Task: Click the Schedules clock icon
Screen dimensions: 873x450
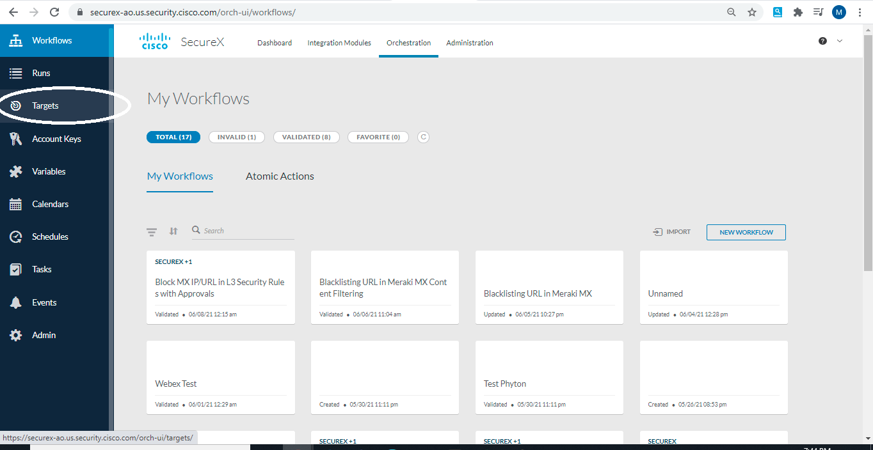Action: 16,237
